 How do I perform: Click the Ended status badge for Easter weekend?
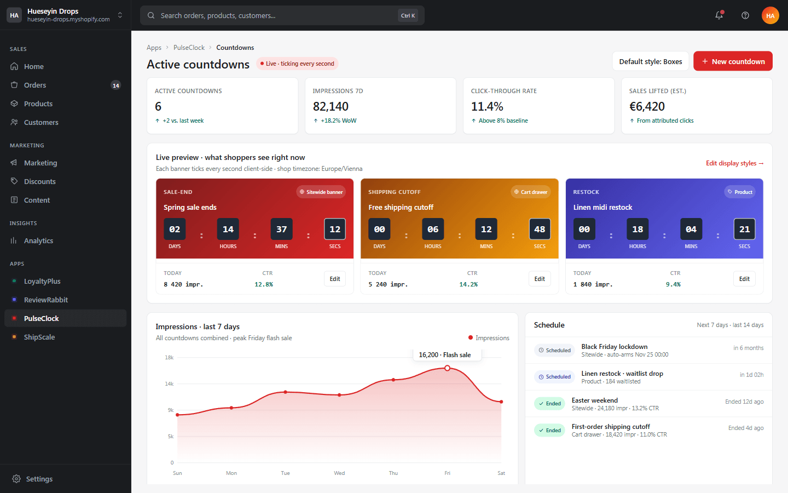point(549,404)
